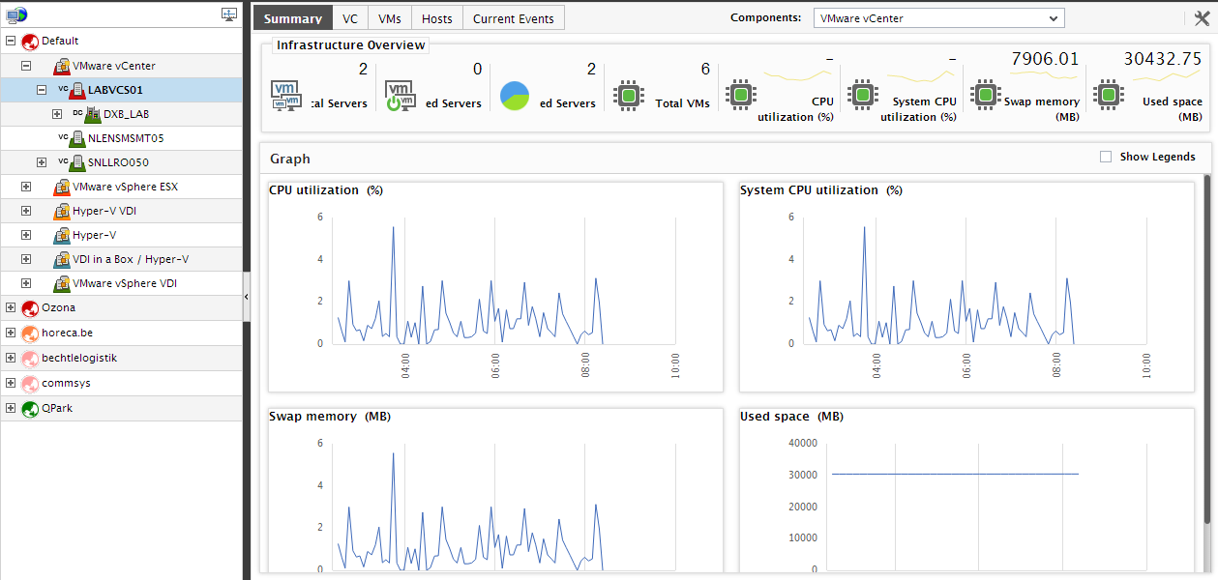
Task: Open the Current Events tab
Action: coord(514,18)
